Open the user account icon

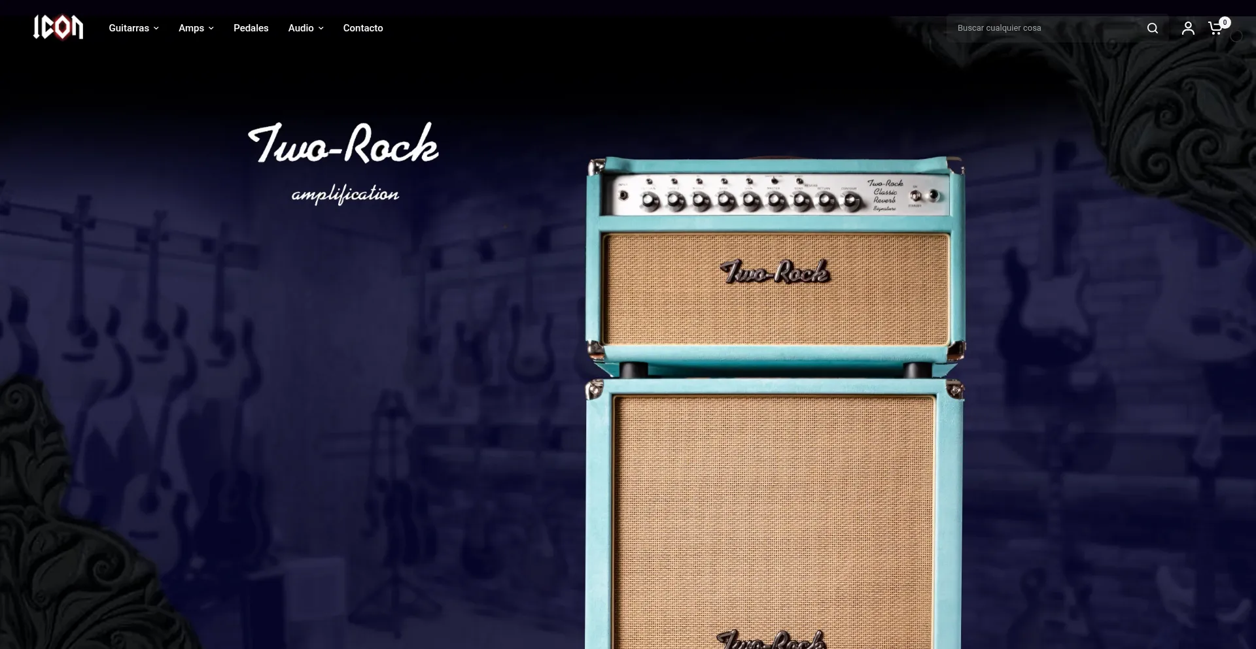click(x=1187, y=28)
